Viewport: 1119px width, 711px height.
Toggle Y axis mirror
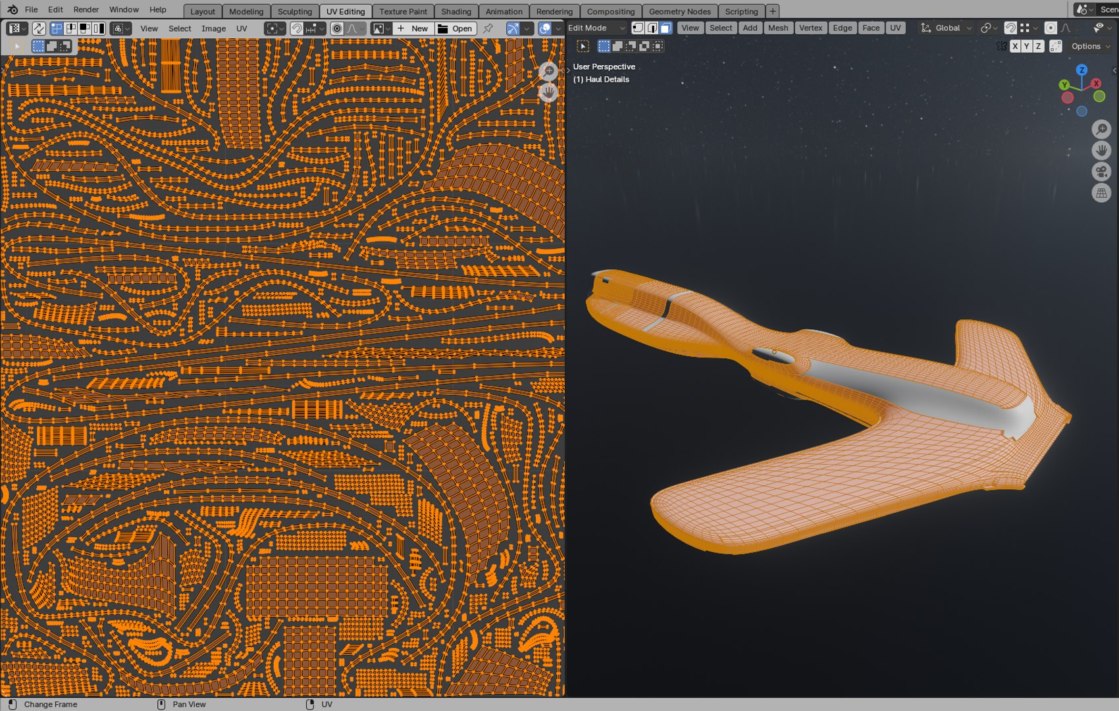pyautogui.click(x=1026, y=46)
